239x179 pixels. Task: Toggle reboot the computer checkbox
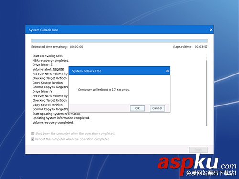pos(33,139)
